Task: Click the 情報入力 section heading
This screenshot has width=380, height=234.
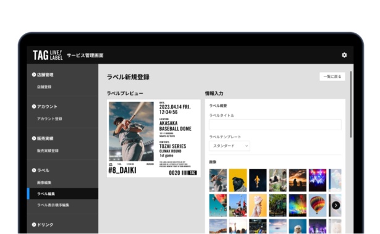Action: (x=214, y=93)
